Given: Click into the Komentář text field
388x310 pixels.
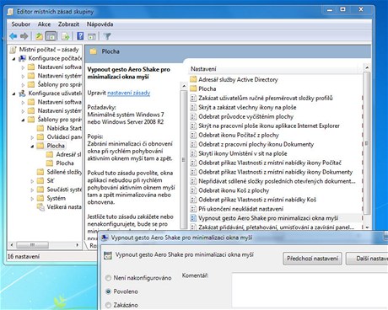Looking at the screenshot, I should [x=310, y=291].
